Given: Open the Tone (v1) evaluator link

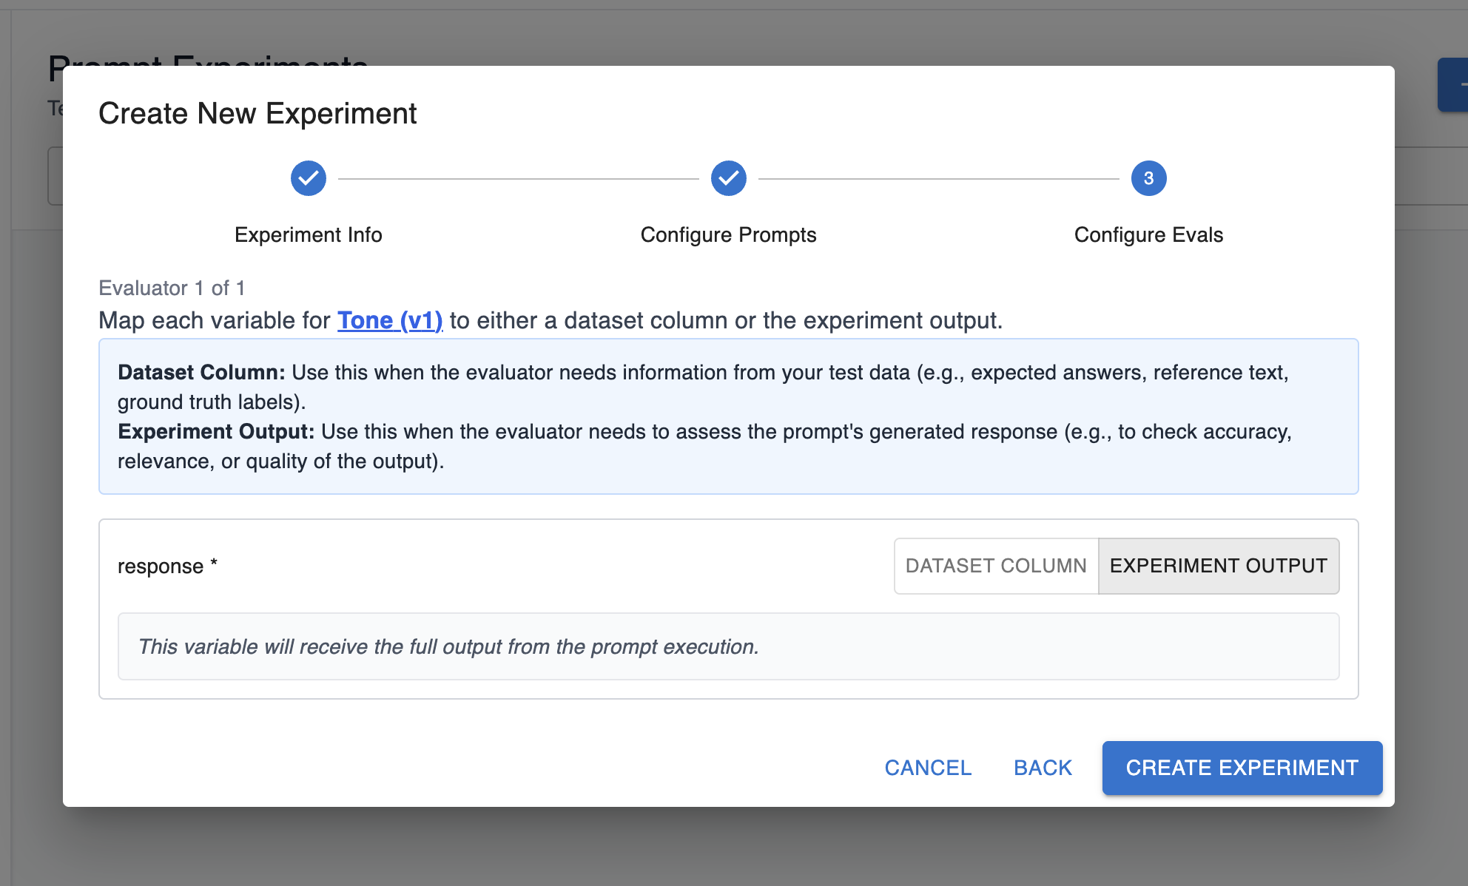Looking at the screenshot, I should pos(390,320).
